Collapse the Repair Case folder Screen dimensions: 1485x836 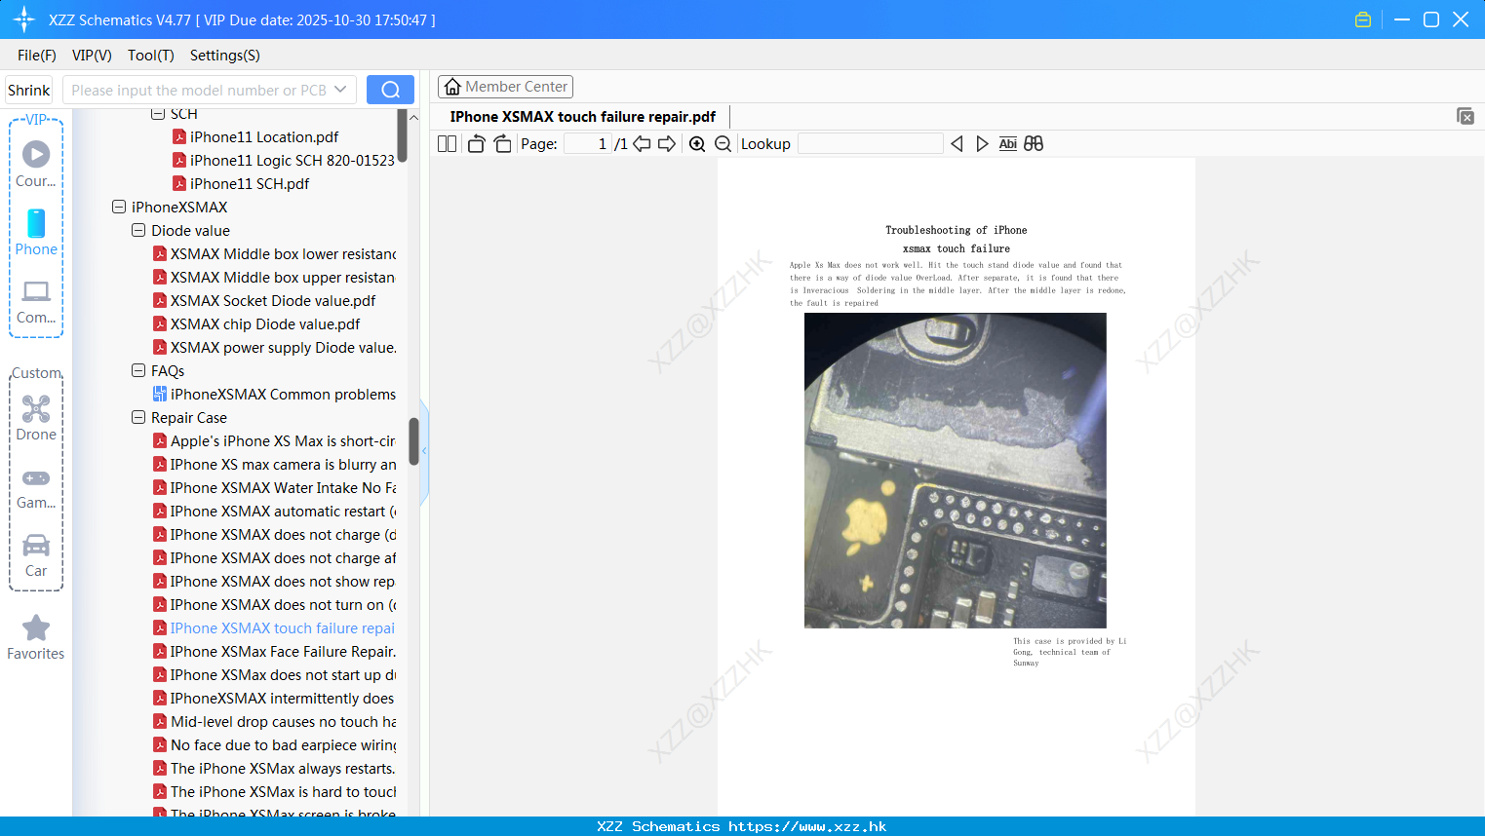[138, 417]
